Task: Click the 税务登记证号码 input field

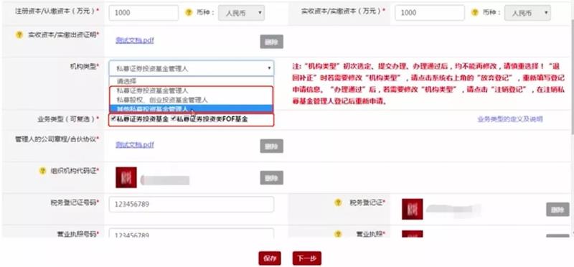Action: [x=191, y=205]
